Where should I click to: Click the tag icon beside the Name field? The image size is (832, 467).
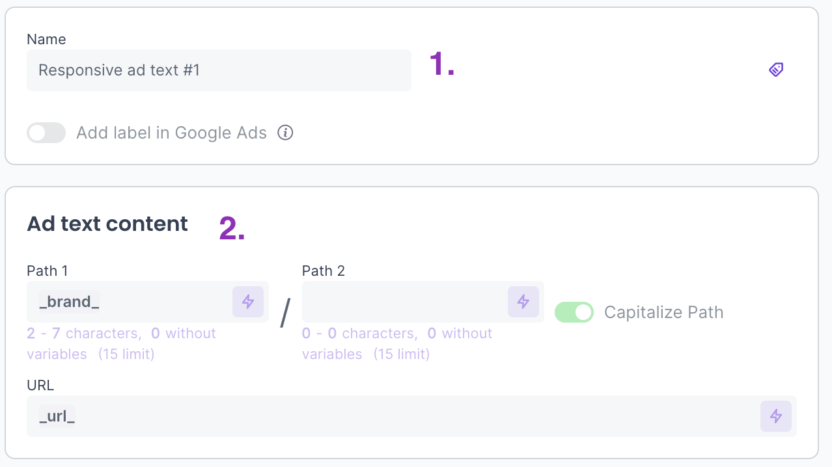point(775,70)
